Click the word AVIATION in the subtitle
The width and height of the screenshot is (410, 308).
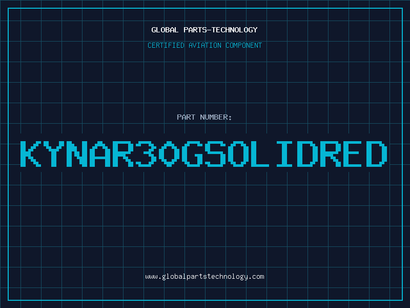point(204,45)
